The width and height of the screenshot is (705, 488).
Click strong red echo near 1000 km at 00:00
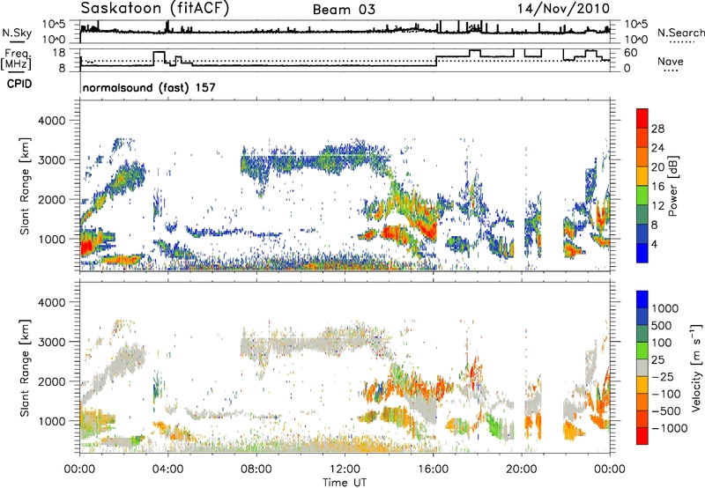point(86,247)
